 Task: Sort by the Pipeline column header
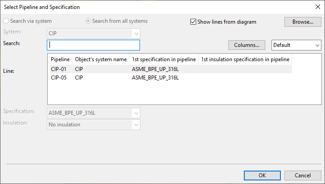[60, 59]
